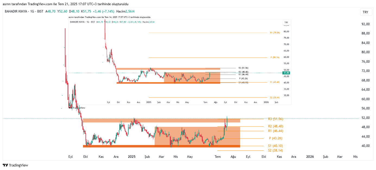Click the green 47,80 price tag in the inset chart
The height and width of the screenshot is (170, 376).
(286, 73)
